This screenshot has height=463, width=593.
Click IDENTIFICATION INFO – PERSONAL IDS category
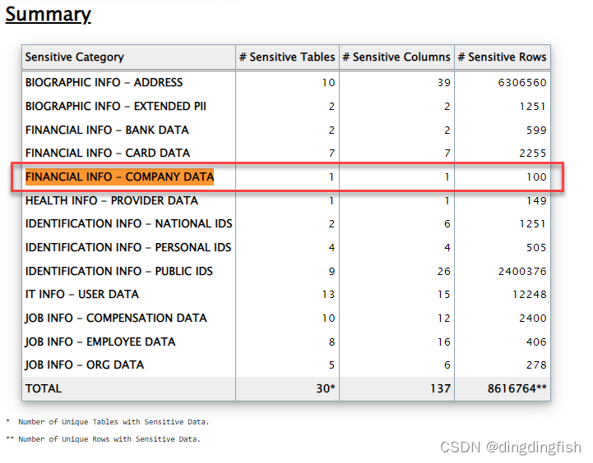pos(128,247)
